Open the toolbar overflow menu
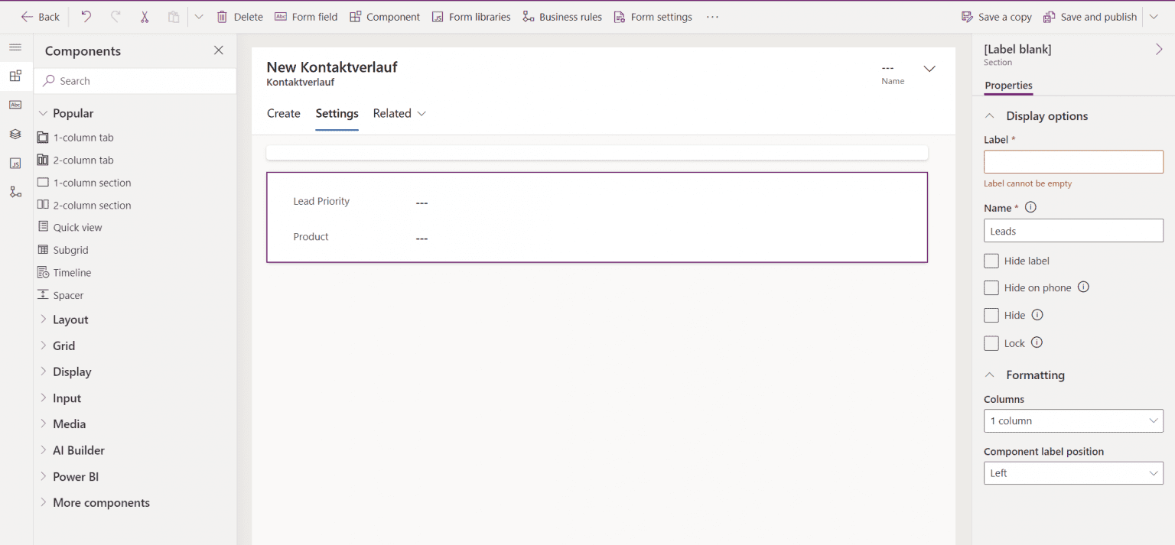The width and height of the screenshot is (1175, 545). (711, 16)
